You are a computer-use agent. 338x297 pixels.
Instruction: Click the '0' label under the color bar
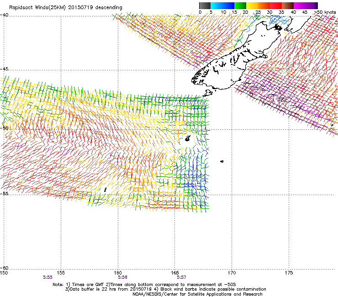(x=200, y=12)
